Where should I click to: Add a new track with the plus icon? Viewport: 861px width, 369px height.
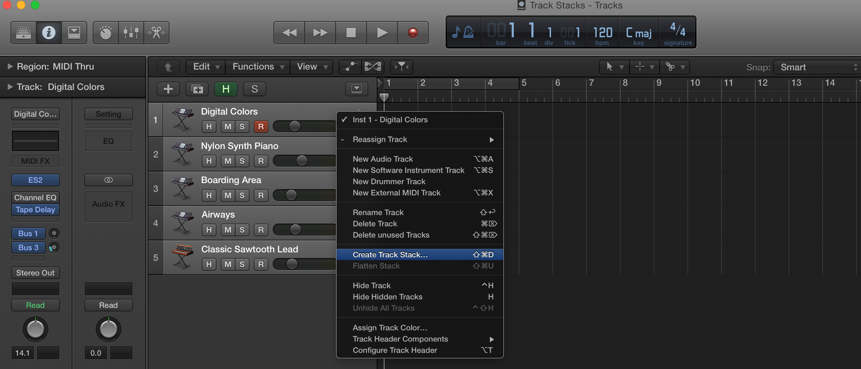168,89
